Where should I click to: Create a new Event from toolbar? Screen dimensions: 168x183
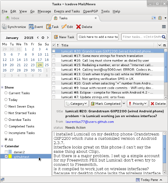pos(36,27)
